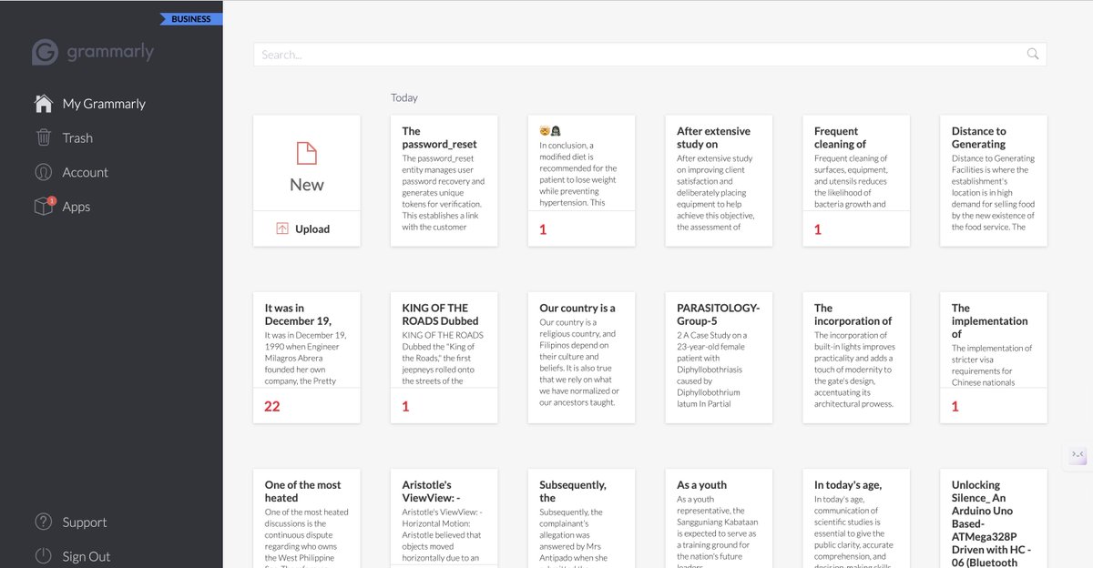This screenshot has height=568, width=1093.
Task: Open "Subsequently, the" document
Action: (x=581, y=519)
